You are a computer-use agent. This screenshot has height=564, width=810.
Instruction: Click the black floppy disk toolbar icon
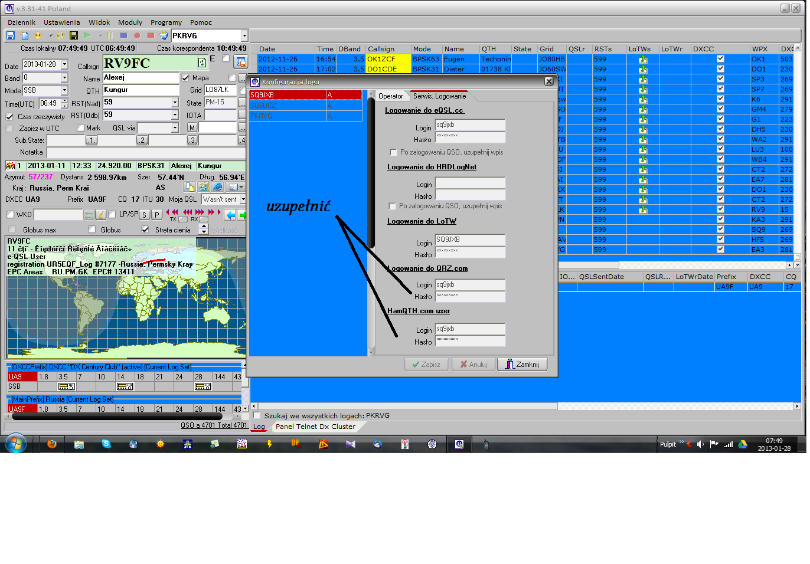coord(74,35)
